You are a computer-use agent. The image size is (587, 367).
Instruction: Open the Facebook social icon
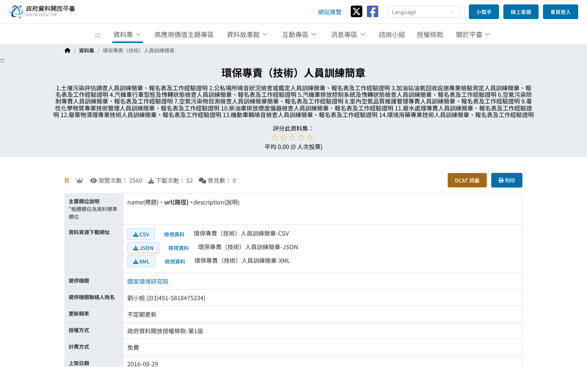click(372, 11)
